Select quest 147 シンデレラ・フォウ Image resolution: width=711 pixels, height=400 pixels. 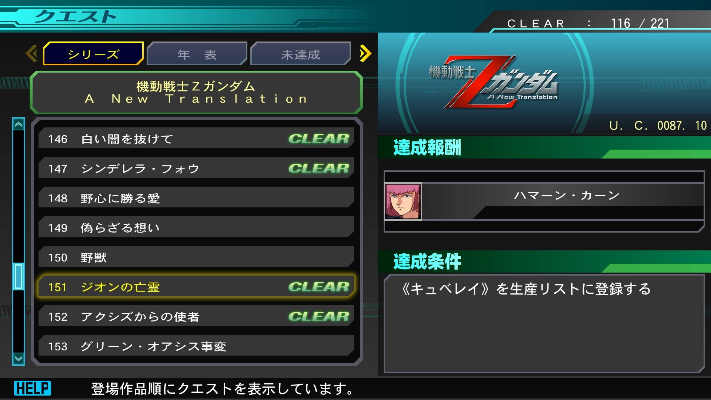196,168
